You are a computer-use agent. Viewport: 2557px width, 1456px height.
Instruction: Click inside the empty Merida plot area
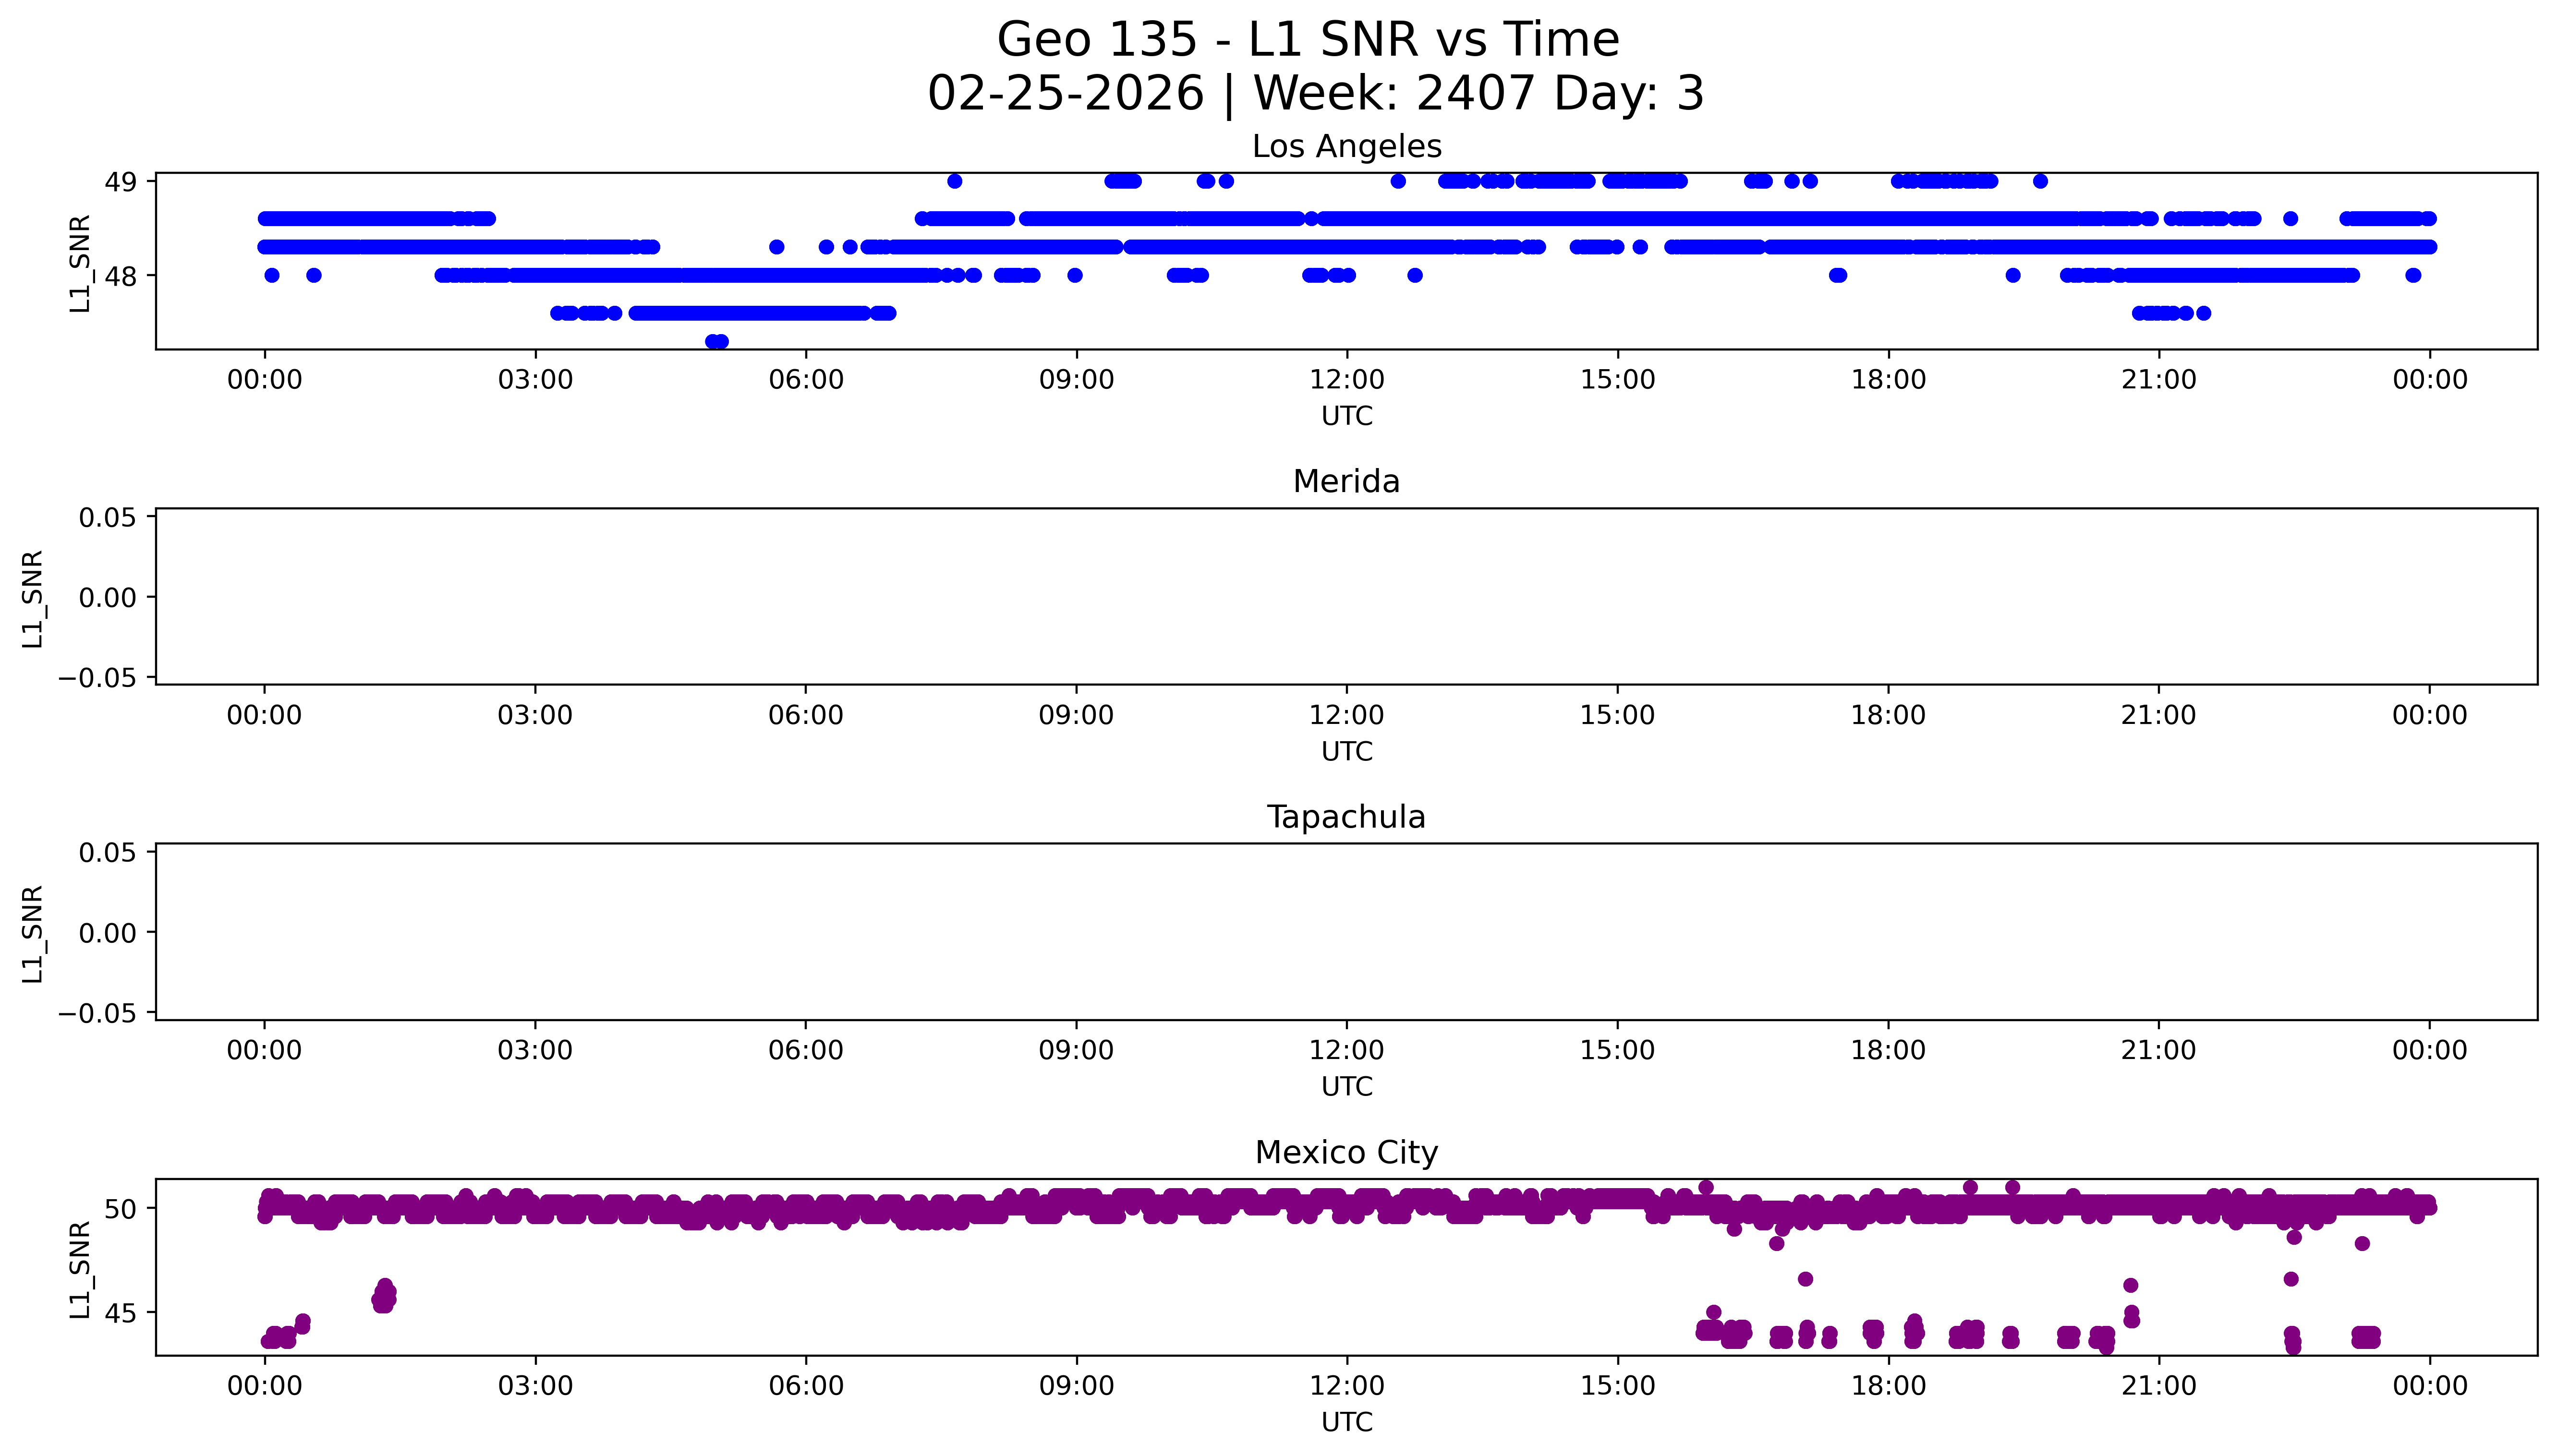(x=1346, y=597)
